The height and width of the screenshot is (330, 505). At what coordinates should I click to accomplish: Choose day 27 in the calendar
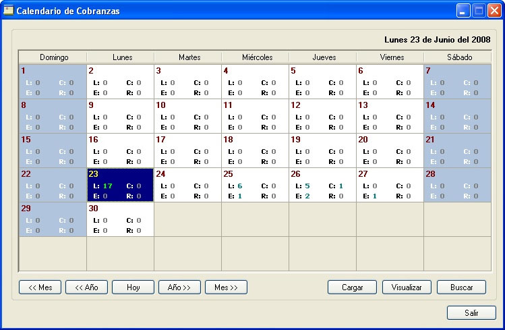coord(390,184)
